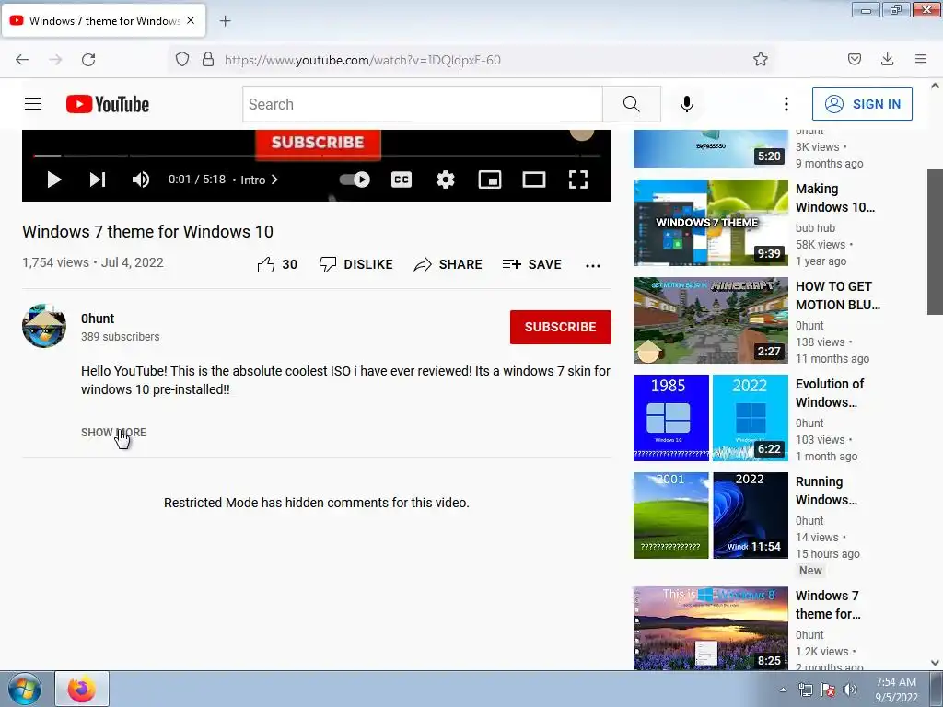Open the 5:20 video thumbnail
This screenshot has width=943, height=707.
click(x=710, y=149)
